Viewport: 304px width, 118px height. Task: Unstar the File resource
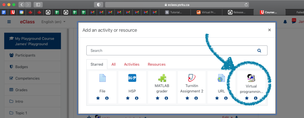98,98
